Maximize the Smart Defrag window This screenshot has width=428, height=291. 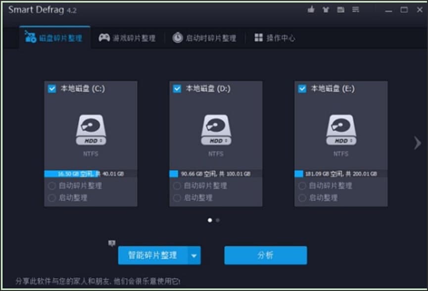point(404,10)
